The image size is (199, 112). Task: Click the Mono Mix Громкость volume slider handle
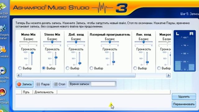tap(32, 53)
